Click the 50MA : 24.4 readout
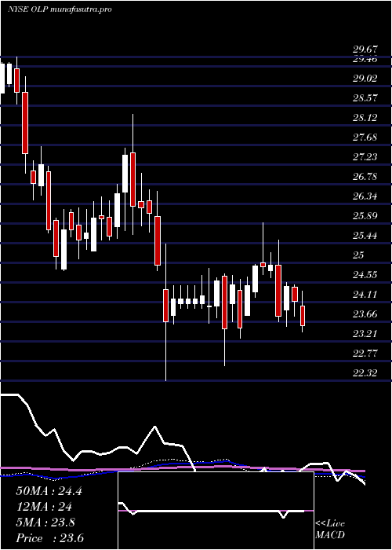The image size is (392, 550). [49, 491]
